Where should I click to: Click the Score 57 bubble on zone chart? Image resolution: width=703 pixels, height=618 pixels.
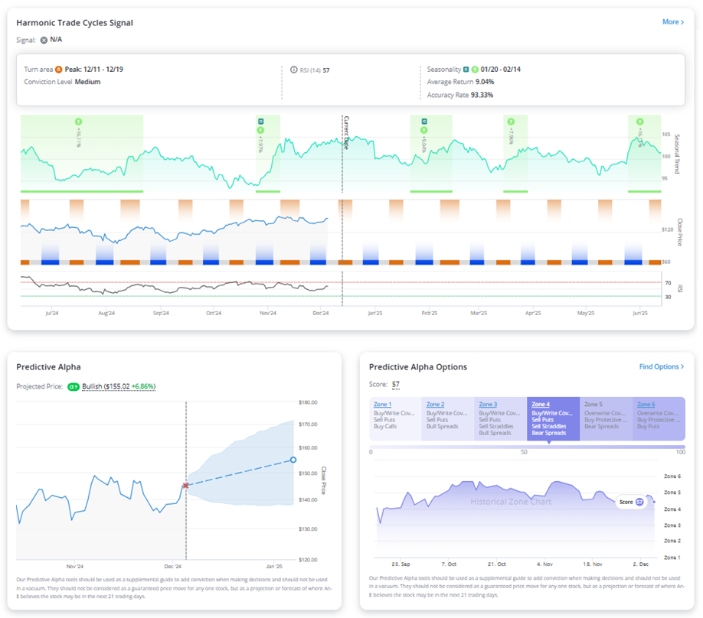(x=631, y=502)
